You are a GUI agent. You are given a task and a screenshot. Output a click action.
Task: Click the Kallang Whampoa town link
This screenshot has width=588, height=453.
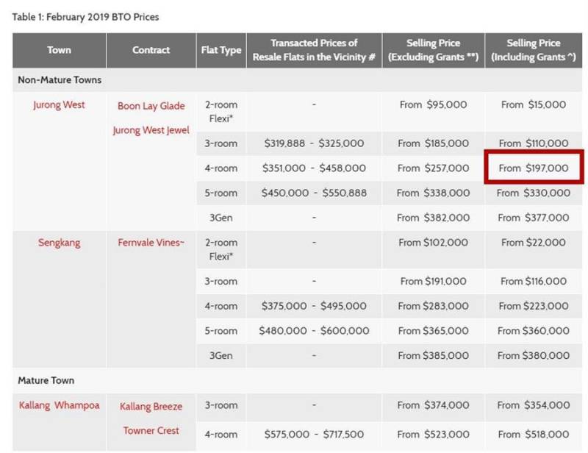(x=59, y=405)
